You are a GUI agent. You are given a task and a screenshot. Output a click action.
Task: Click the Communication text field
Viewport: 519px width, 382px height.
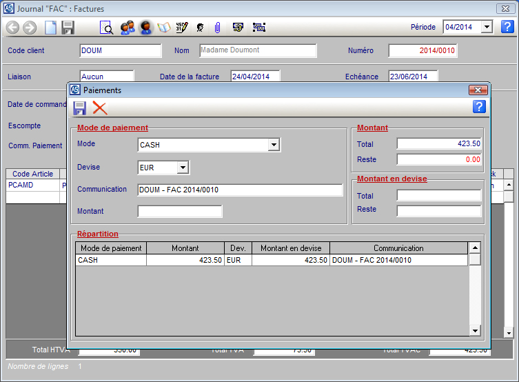click(x=240, y=190)
